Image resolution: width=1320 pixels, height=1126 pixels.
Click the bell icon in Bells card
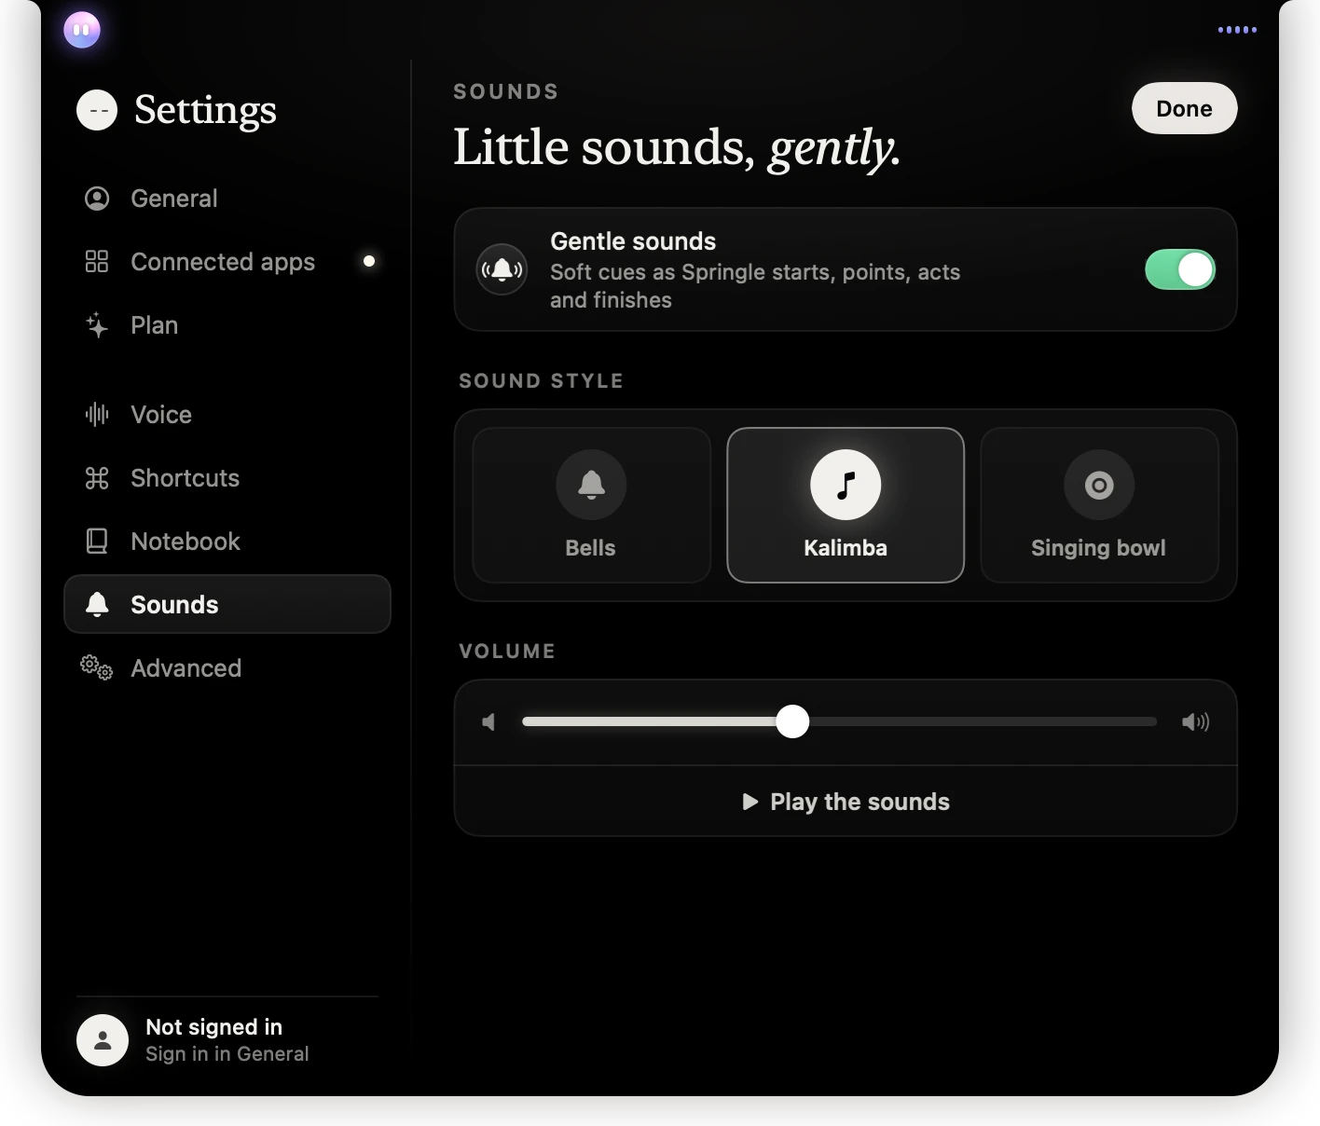pos(591,485)
